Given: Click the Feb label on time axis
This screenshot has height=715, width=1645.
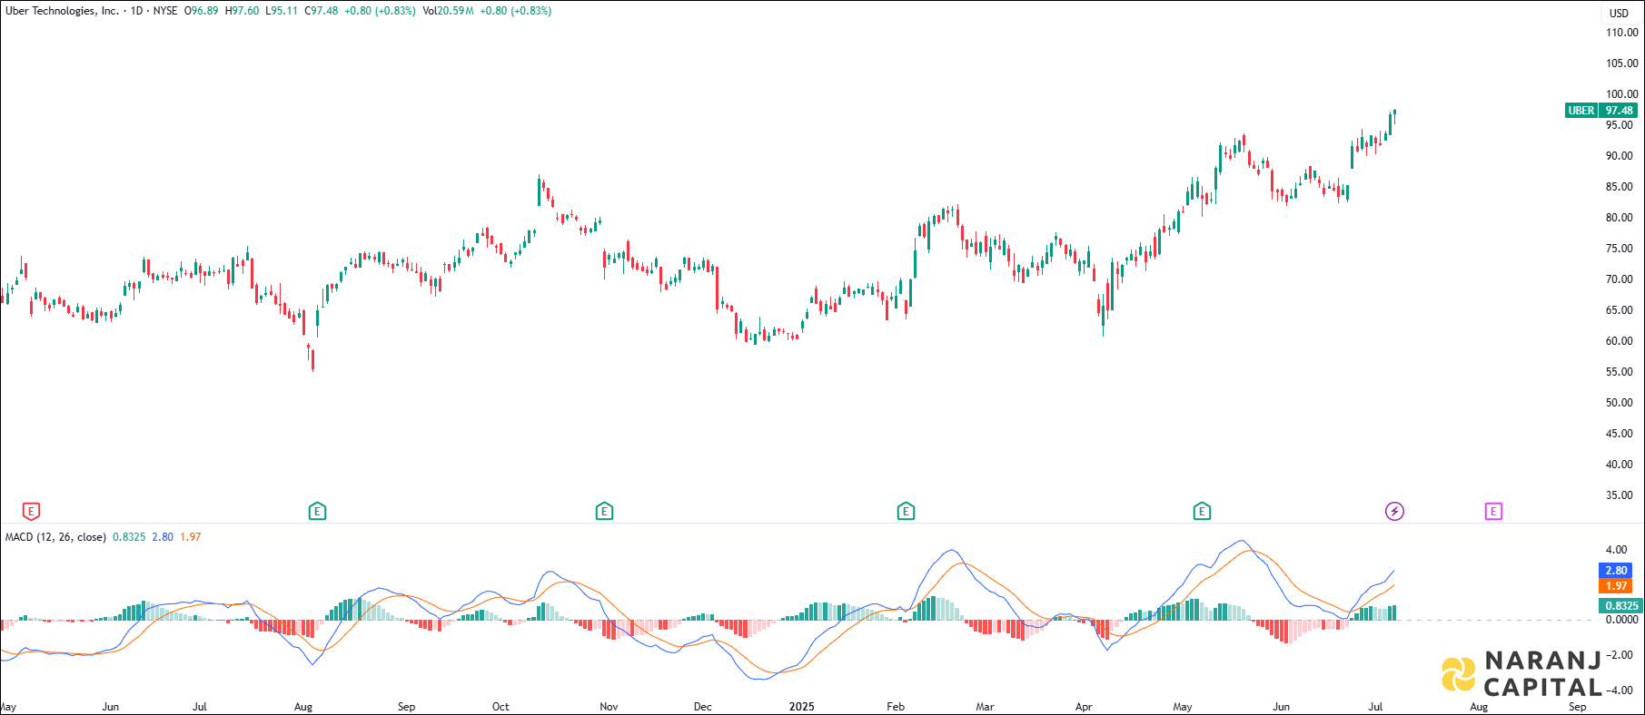Looking at the screenshot, I should 896,707.
